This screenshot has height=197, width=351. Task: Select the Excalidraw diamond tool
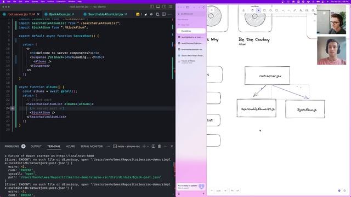[270, 10]
